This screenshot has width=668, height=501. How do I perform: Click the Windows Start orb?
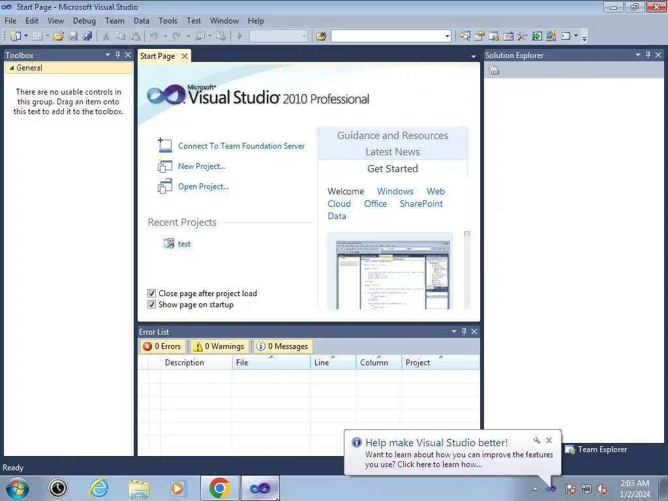coord(18,488)
